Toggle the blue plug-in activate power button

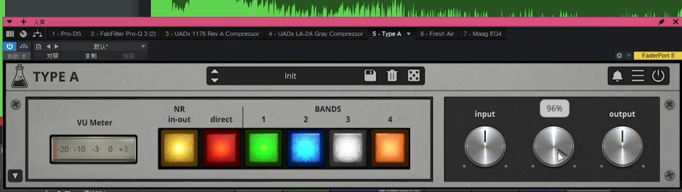(x=10, y=46)
